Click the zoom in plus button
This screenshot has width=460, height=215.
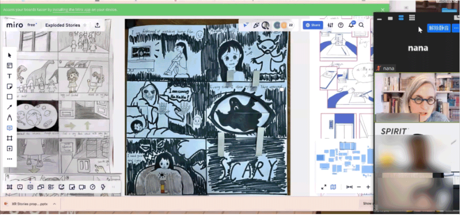[x=368, y=187]
